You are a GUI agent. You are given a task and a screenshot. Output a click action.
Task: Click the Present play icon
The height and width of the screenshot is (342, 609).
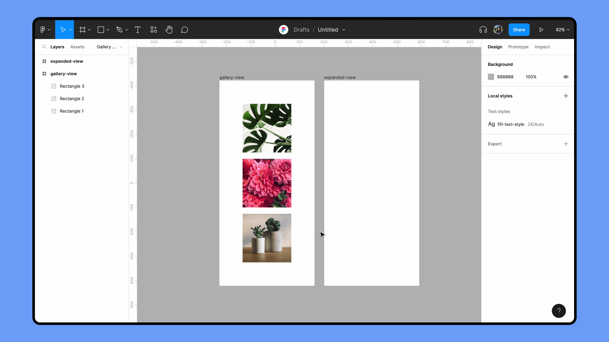[x=541, y=30]
